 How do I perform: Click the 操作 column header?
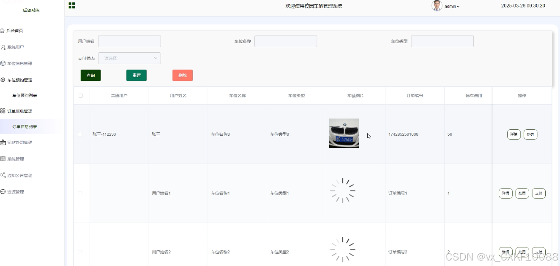pos(522,96)
